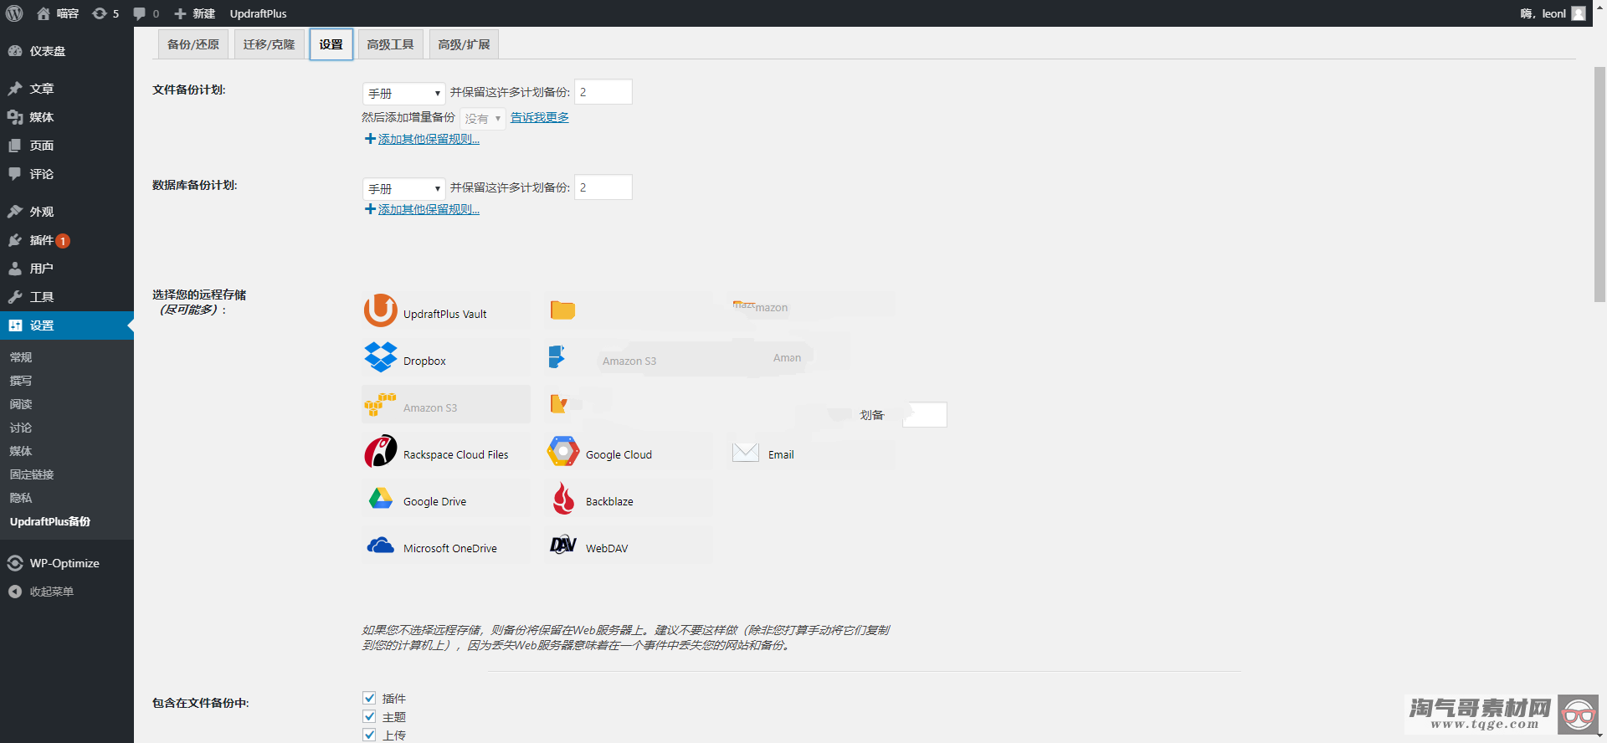The height and width of the screenshot is (743, 1607).
Task: Switch to the Backup/Restore tab
Action: (x=193, y=44)
